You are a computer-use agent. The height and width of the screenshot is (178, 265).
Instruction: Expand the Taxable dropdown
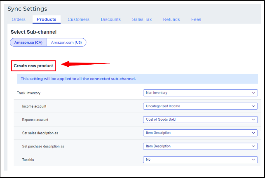coord(201,159)
